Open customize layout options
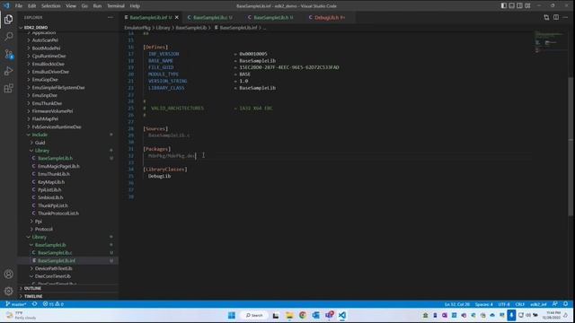 pos(527,6)
